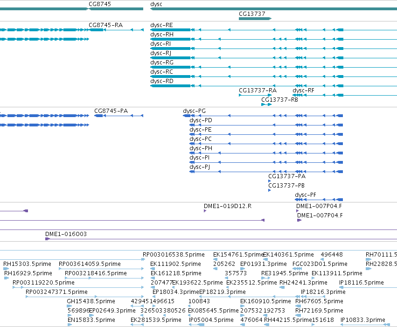
Task: Click the RH67605.5prime EST
Action: coord(319,301)
